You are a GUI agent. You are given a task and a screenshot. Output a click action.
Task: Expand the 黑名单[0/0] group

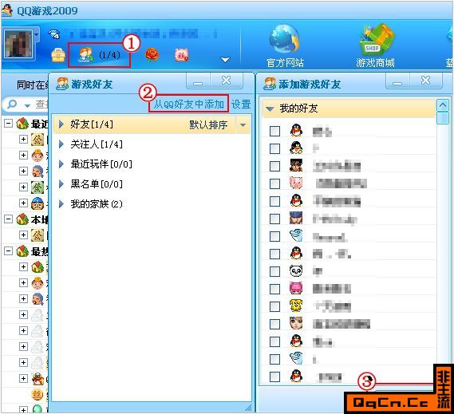(61, 183)
